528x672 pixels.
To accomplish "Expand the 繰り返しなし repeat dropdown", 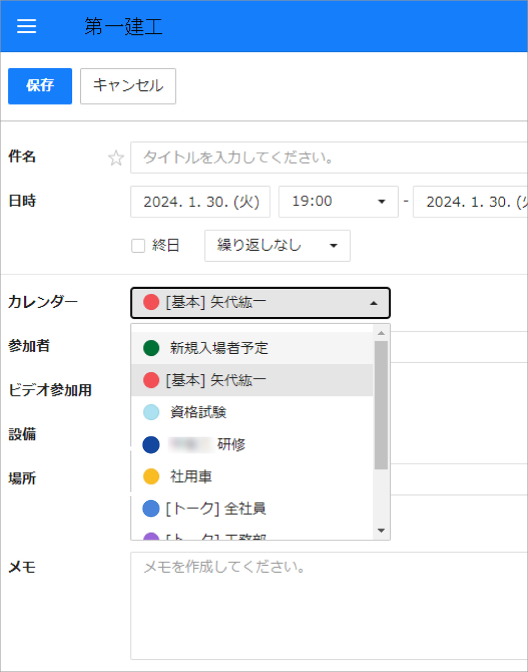I will (277, 246).
